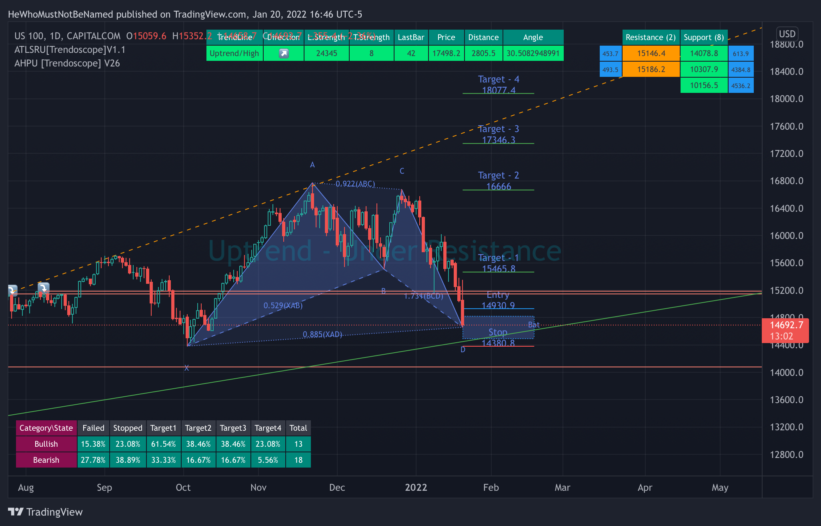Click the Target - 4 label 18077.4
The image size is (821, 526).
pyautogui.click(x=499, y=85)
